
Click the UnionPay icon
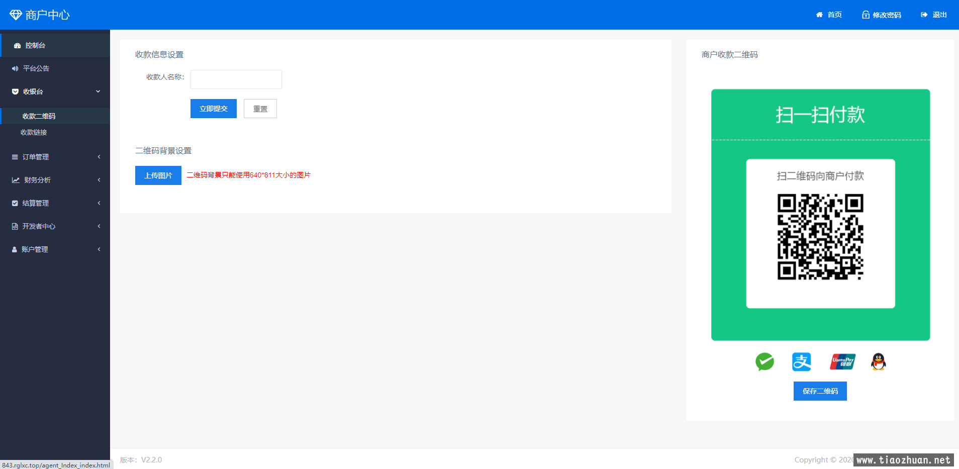point(843,361)
